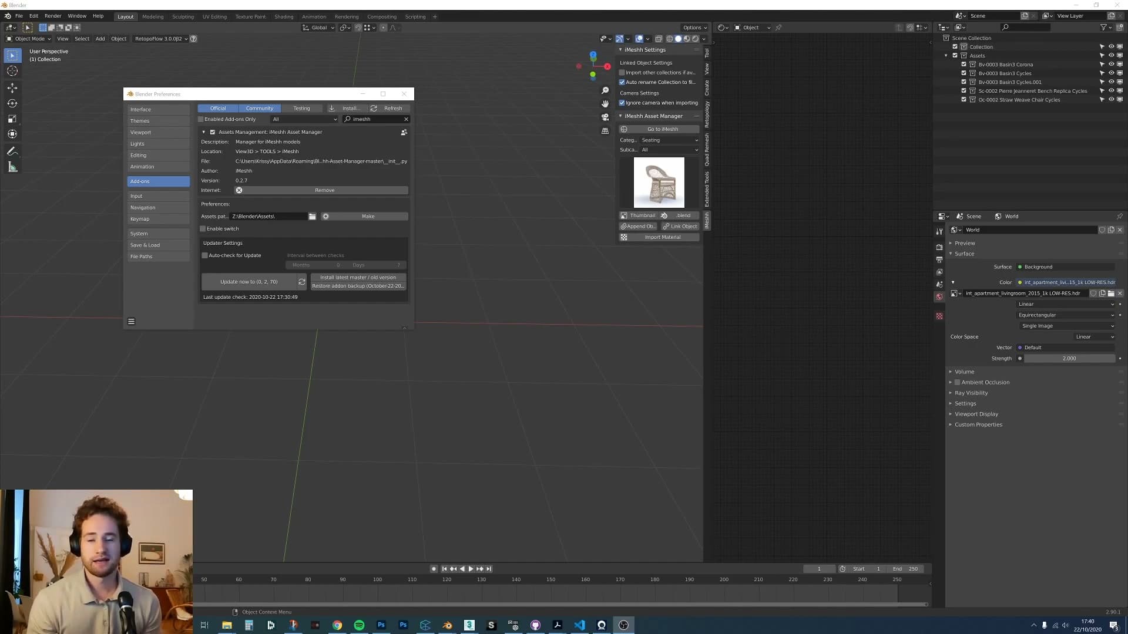Screen dimensions: 1128x634
Task: Toggle the camera view icon
Action: point(605,117)
